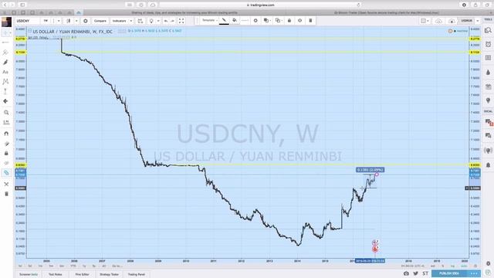The width and height of the screenshot is (494, 278).
Task: Toggle lock all drawing tools
Action: tap(6, 153)
